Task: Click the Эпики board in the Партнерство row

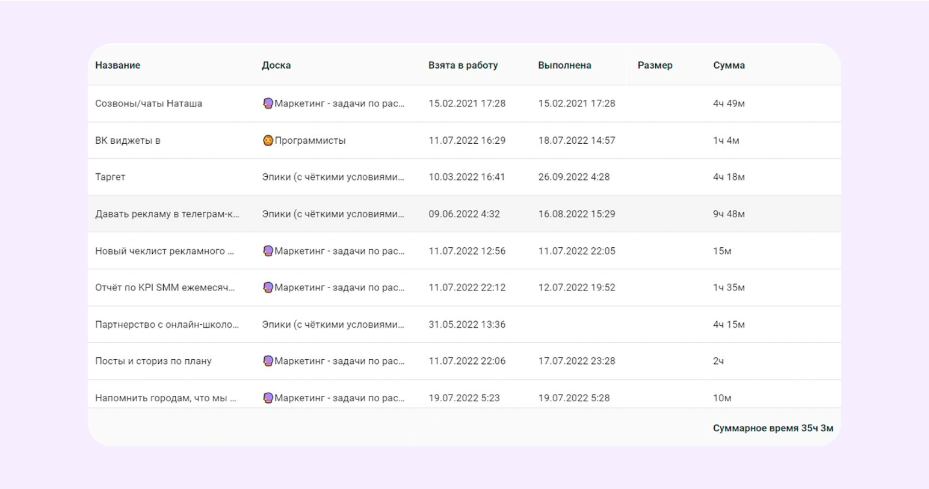Action: click(333, 324)
